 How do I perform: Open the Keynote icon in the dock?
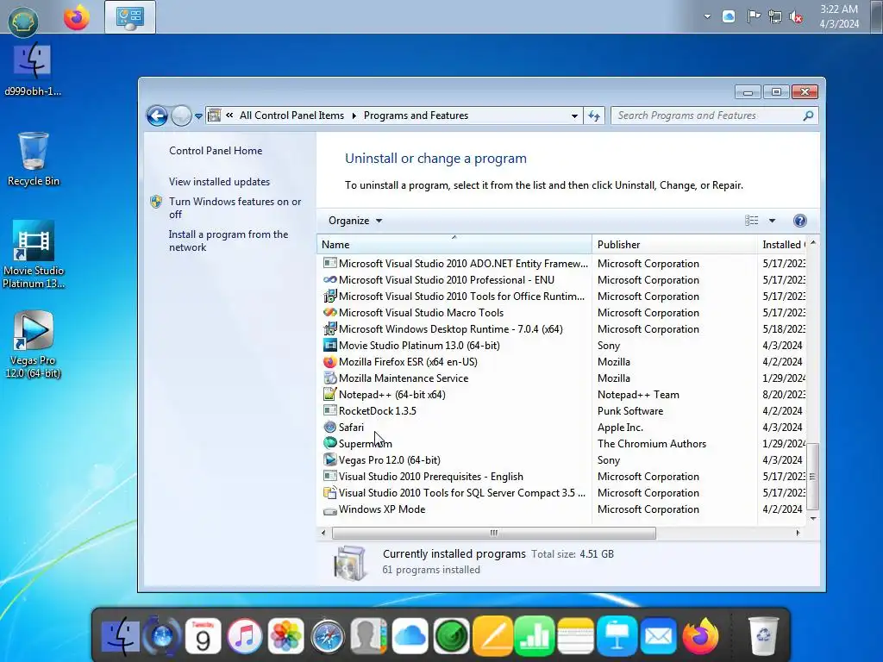pyautogui.click(x=617, y=637)
